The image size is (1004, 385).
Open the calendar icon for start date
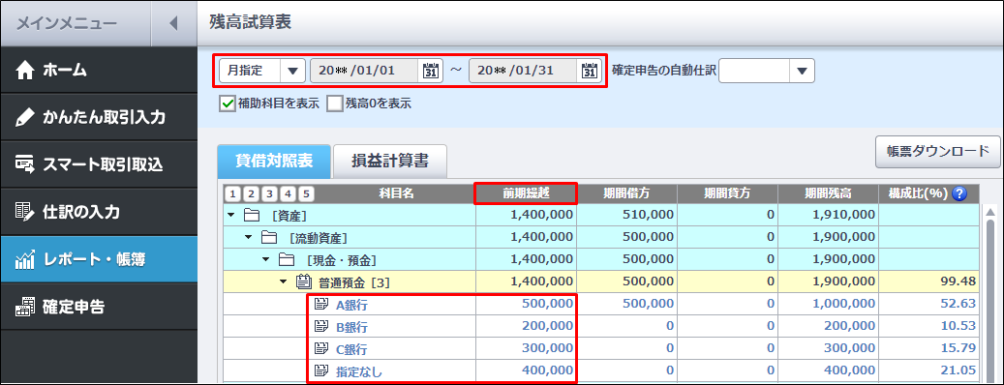[x=430, y=71]
